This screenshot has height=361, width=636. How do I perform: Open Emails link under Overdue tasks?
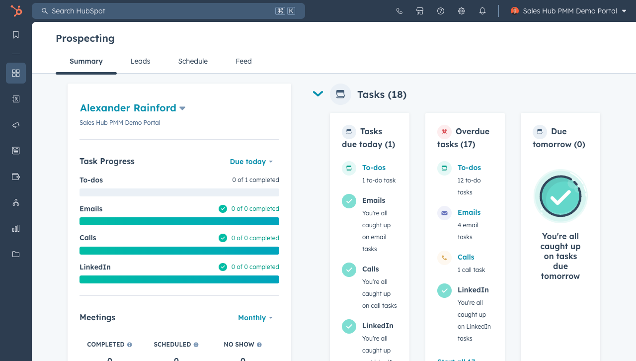coord(469,212)
